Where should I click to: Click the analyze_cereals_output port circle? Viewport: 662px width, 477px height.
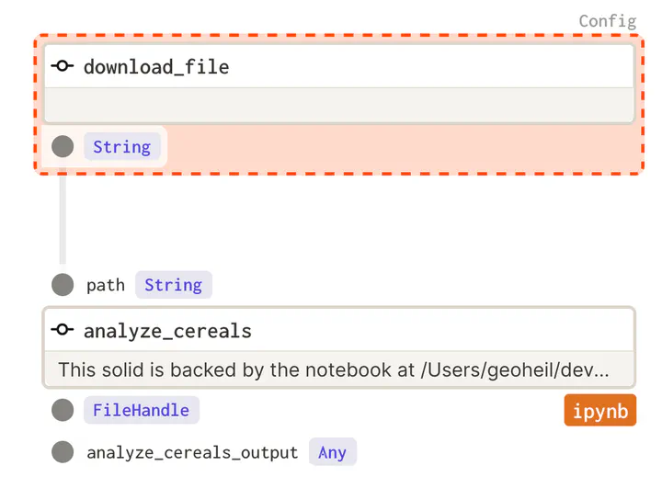(63, 452)
